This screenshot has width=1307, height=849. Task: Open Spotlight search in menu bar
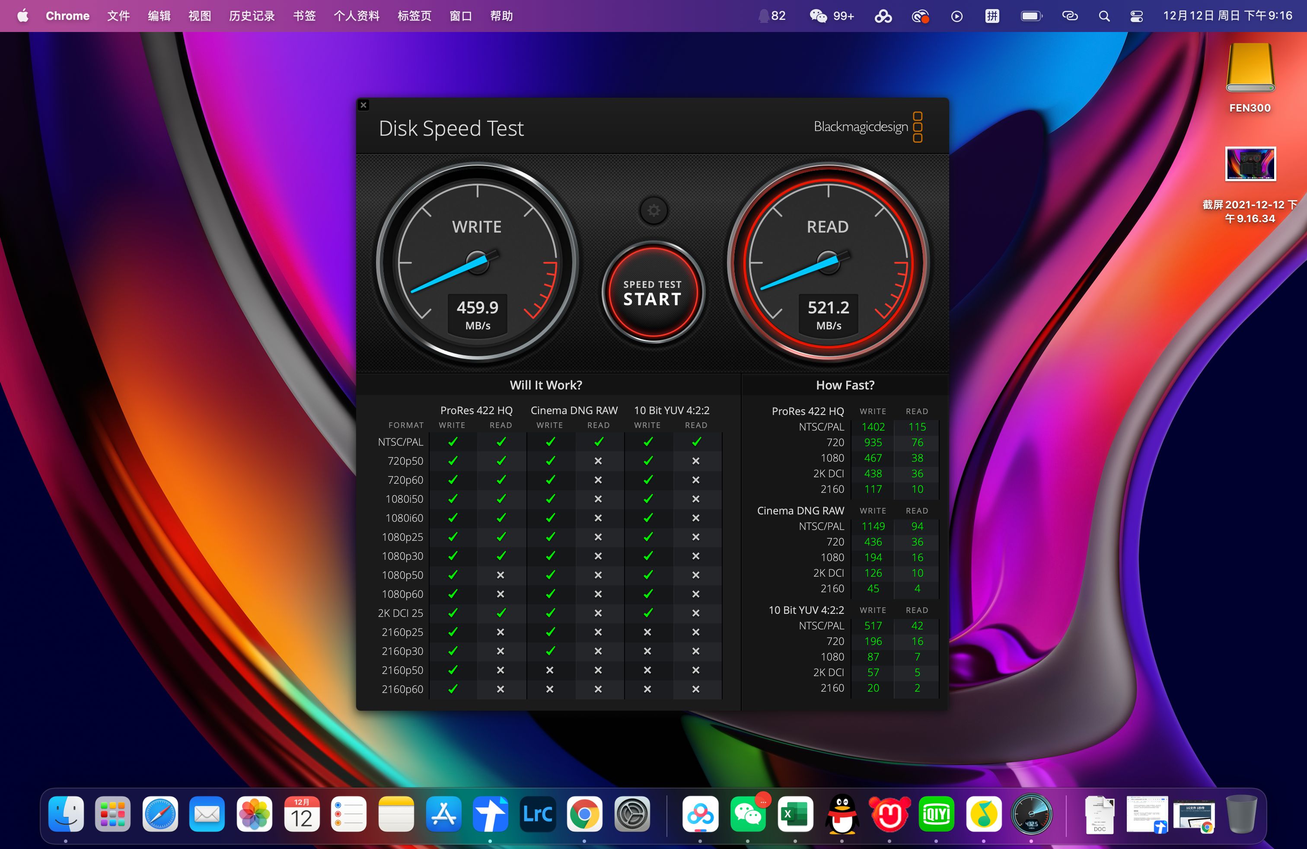point(1104,16)
